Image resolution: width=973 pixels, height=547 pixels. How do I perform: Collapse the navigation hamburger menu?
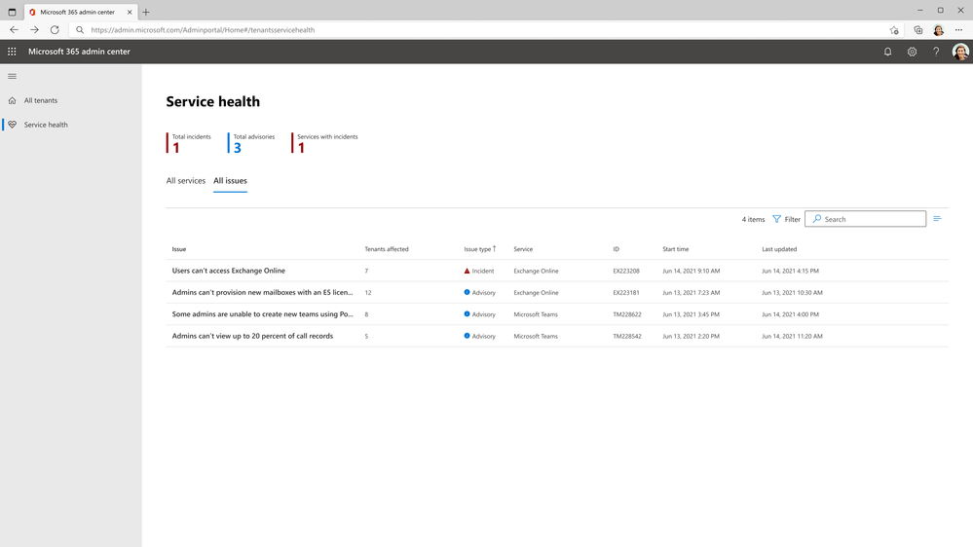coord(12,76)
